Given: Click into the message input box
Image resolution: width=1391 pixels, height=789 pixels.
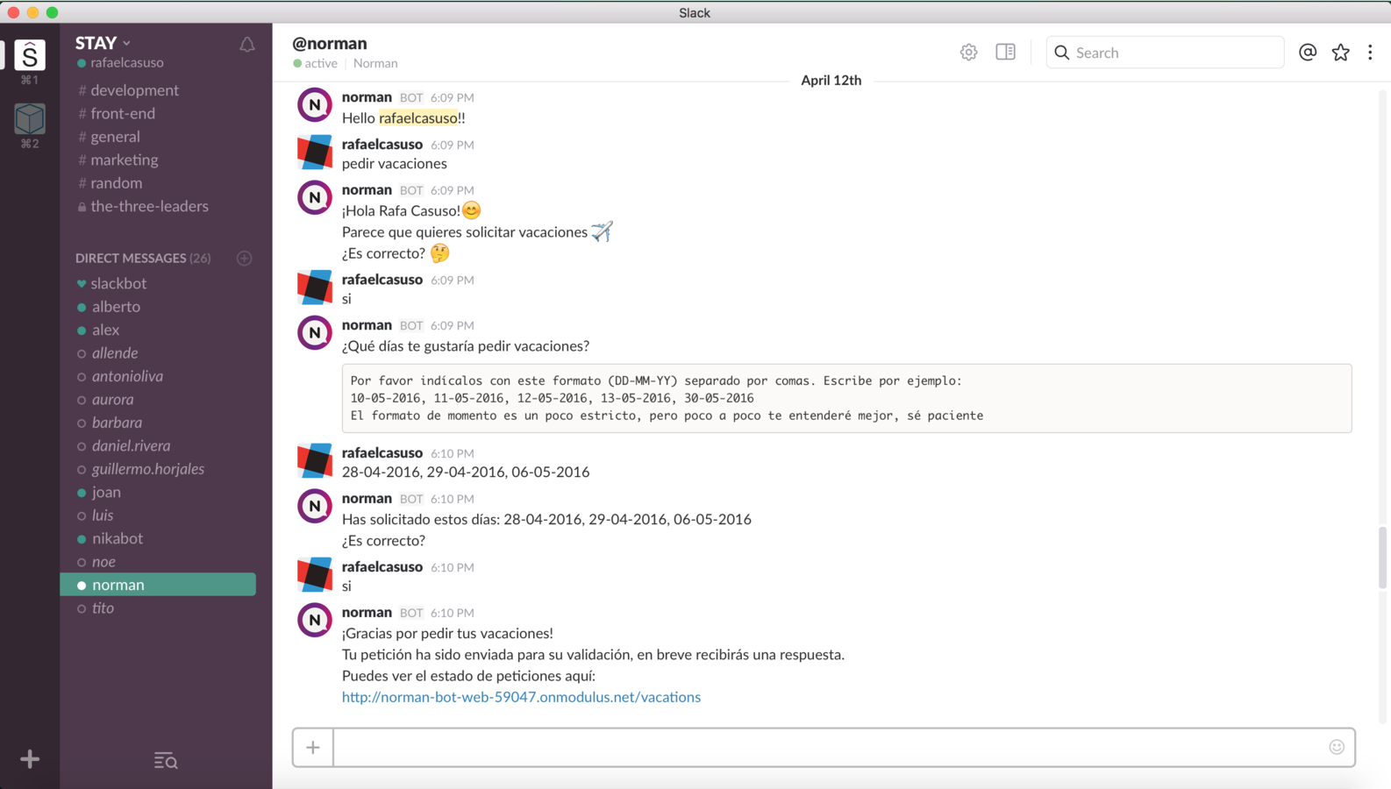Looking at the screenshot, I should pos(830,748).
